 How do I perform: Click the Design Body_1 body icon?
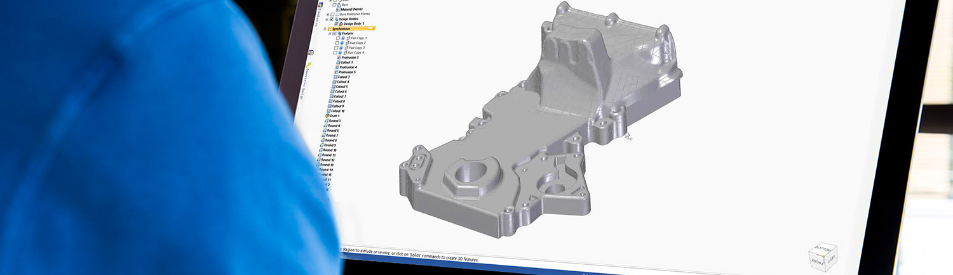tap(341, 24)
